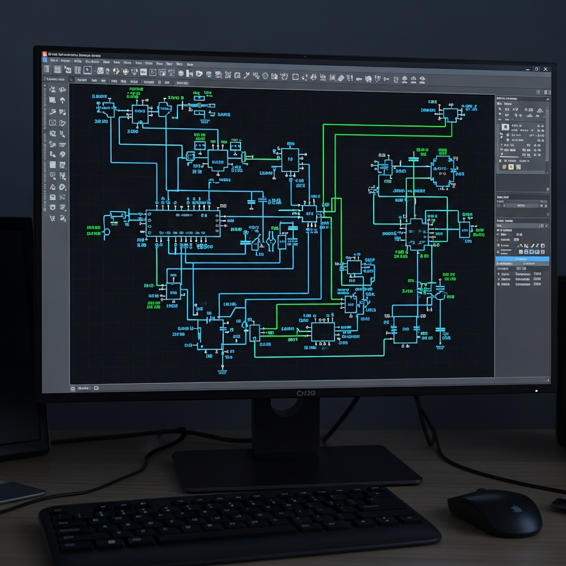The height and width of the screenshot is (566, 566).
Task: Click the light filled square icon in the top toolbar
Action: click(x=144, y=72)
